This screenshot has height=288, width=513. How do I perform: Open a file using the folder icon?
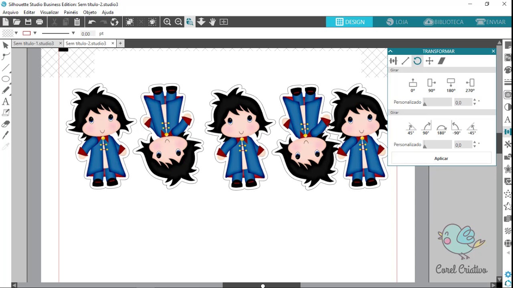pos(17,22)
